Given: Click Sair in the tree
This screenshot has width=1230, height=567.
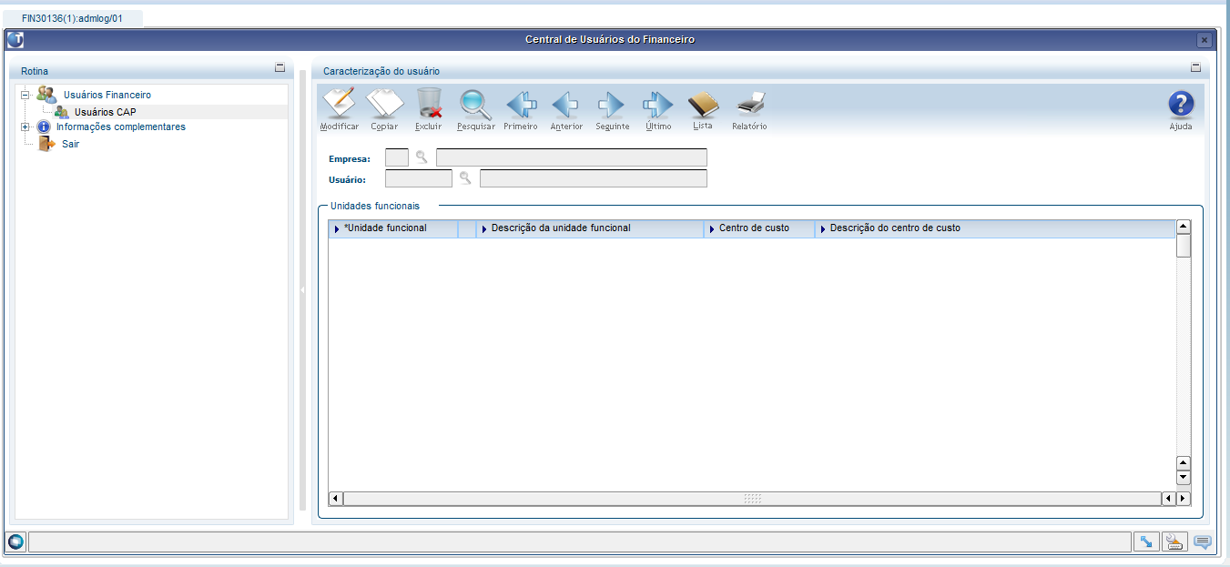Looking at the screenshot, I should 70,144.
